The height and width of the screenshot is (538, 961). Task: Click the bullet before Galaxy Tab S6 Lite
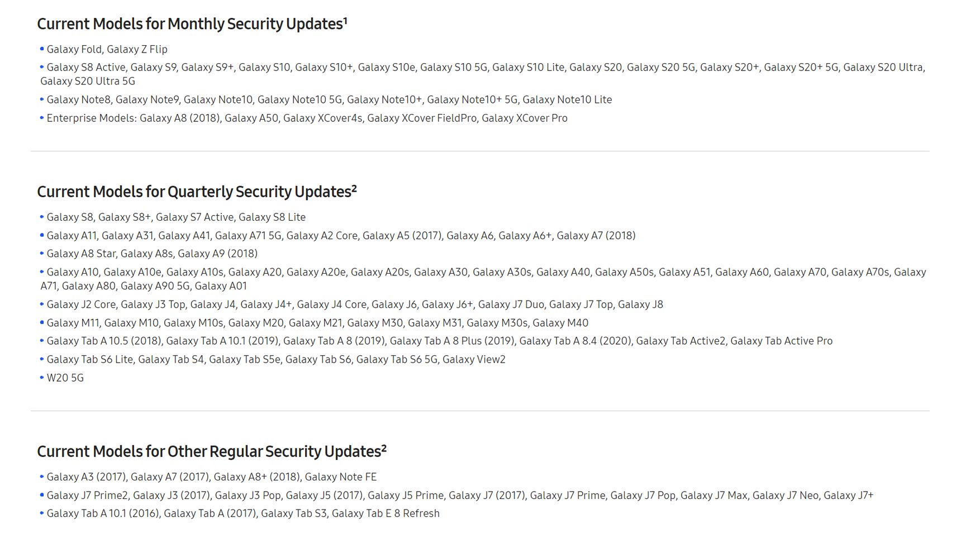point(42,359)
